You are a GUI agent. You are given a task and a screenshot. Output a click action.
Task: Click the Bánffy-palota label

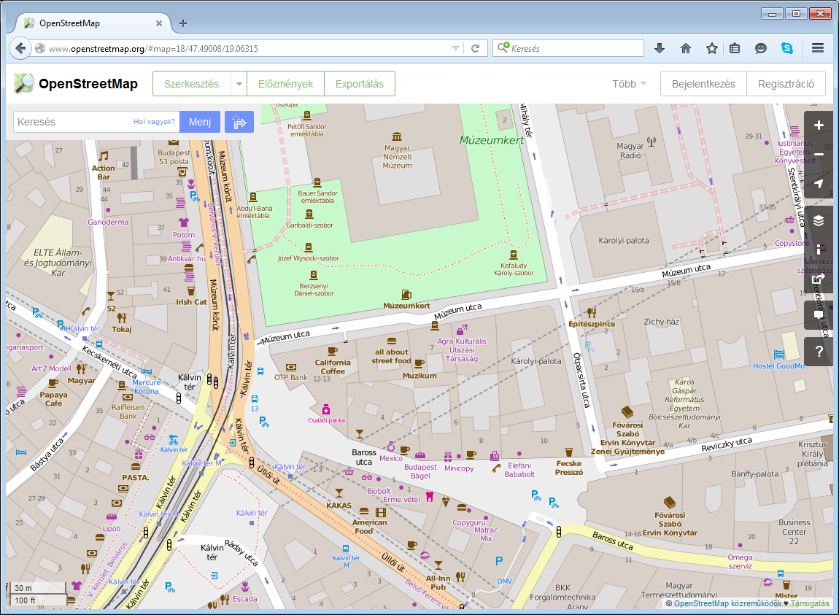[754, 473]
